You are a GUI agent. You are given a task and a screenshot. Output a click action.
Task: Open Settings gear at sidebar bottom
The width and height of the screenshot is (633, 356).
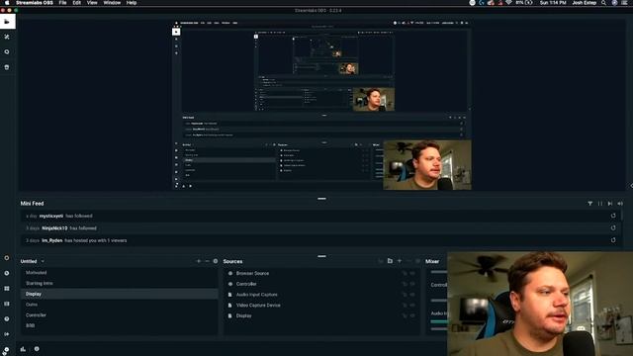tap(6, 350)
